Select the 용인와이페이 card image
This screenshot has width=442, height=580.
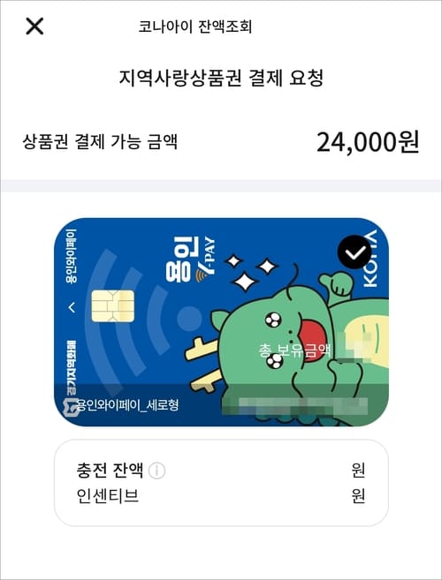coord(222,322)
